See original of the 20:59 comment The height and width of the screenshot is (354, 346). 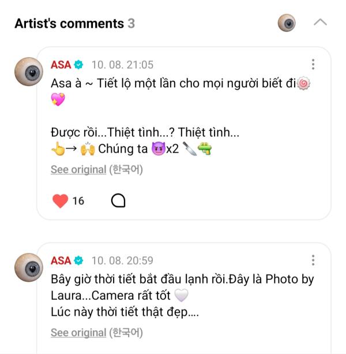pyautogui.click(x=78, y=332)
